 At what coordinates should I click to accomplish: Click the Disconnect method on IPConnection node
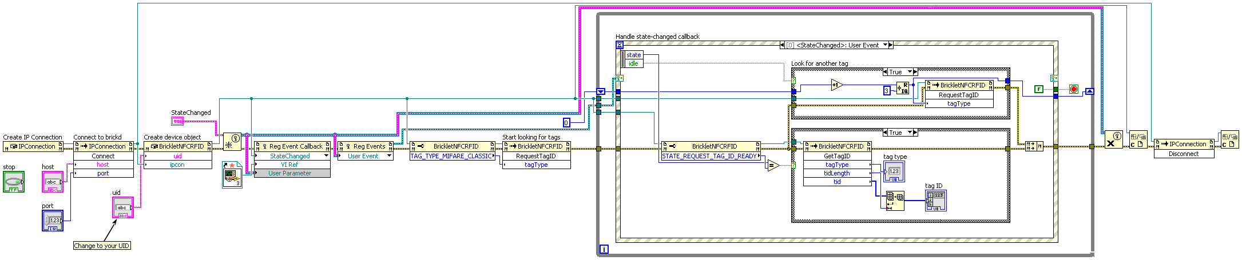[1183, 154]
